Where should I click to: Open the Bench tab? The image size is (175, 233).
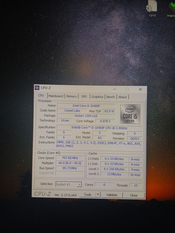click(x=111, y=97)
